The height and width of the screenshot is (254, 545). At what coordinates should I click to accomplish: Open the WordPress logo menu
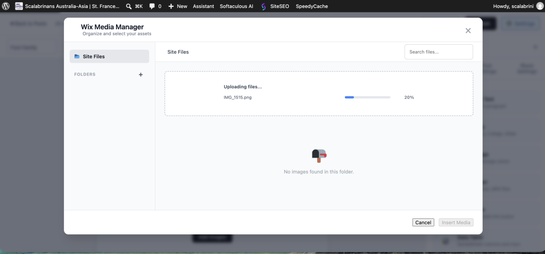point(6,6)
